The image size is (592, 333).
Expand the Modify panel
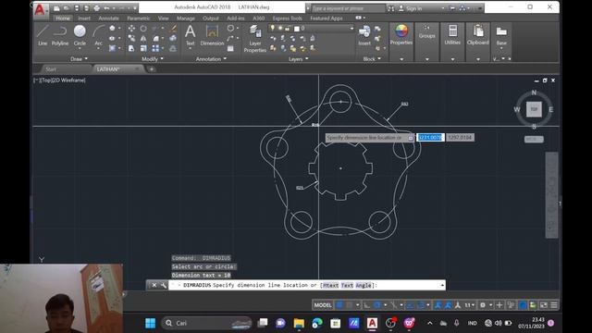153,59
